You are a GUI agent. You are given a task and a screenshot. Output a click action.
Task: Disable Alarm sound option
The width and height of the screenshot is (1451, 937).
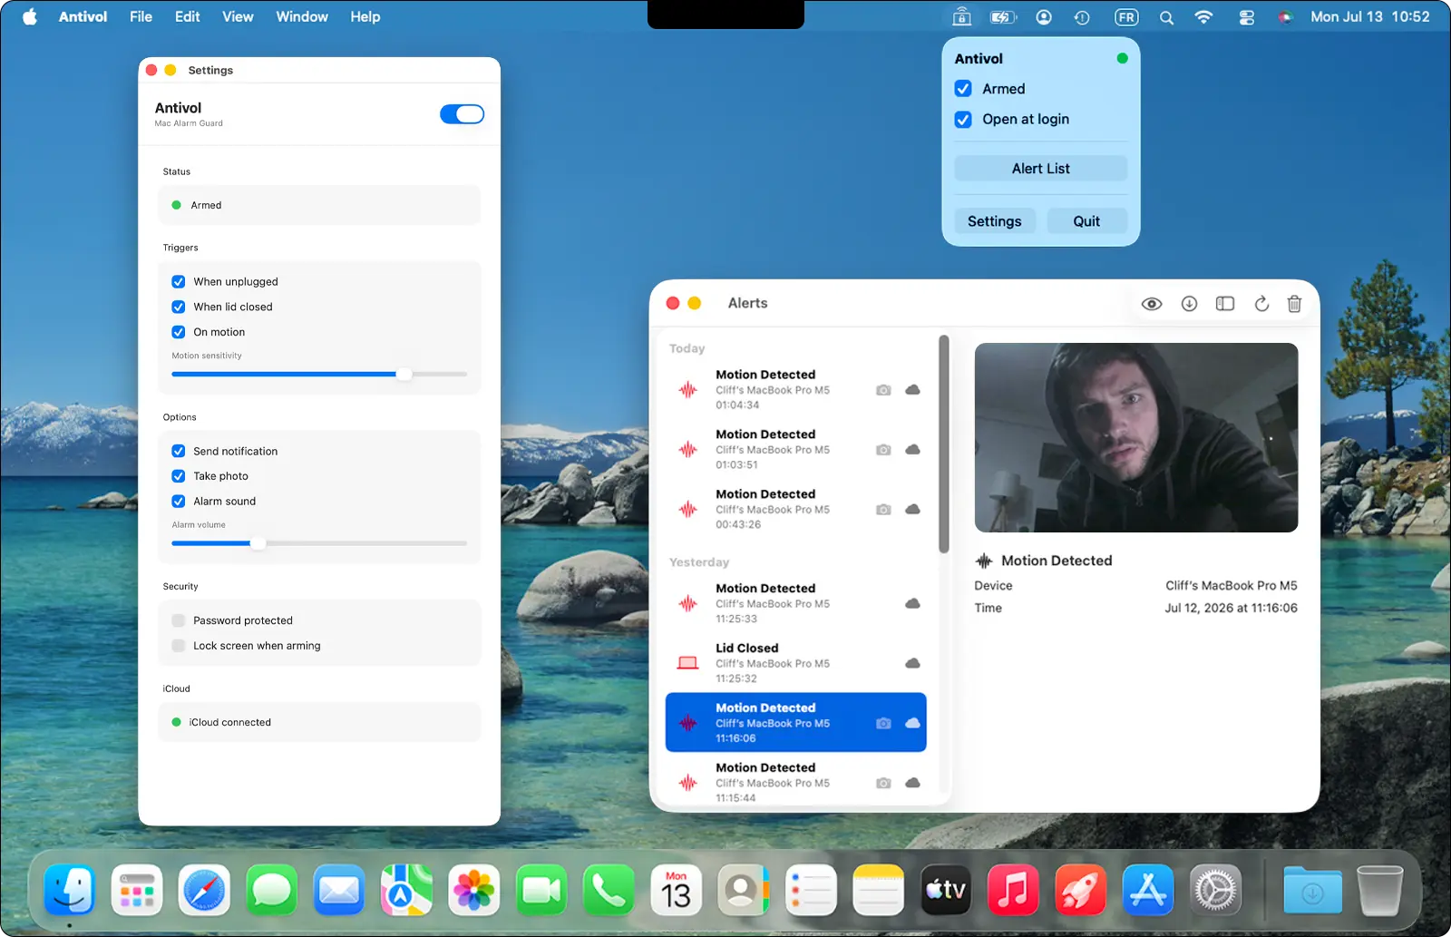click(179, 502)
